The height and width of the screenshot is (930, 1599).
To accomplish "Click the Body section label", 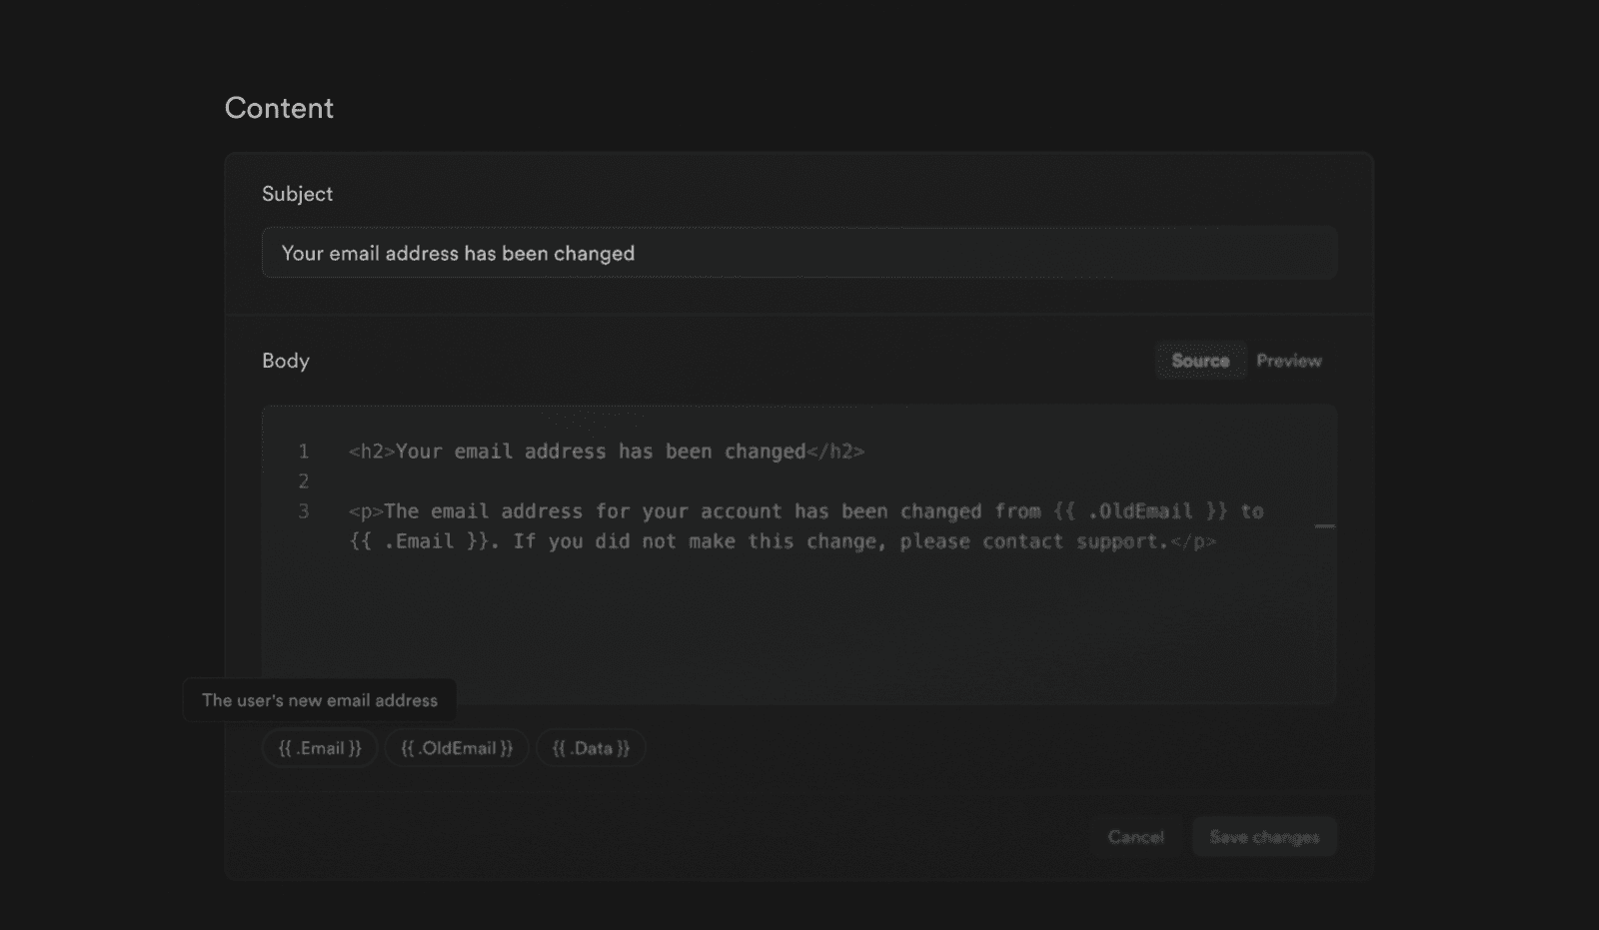I will [x=286, y=361].
